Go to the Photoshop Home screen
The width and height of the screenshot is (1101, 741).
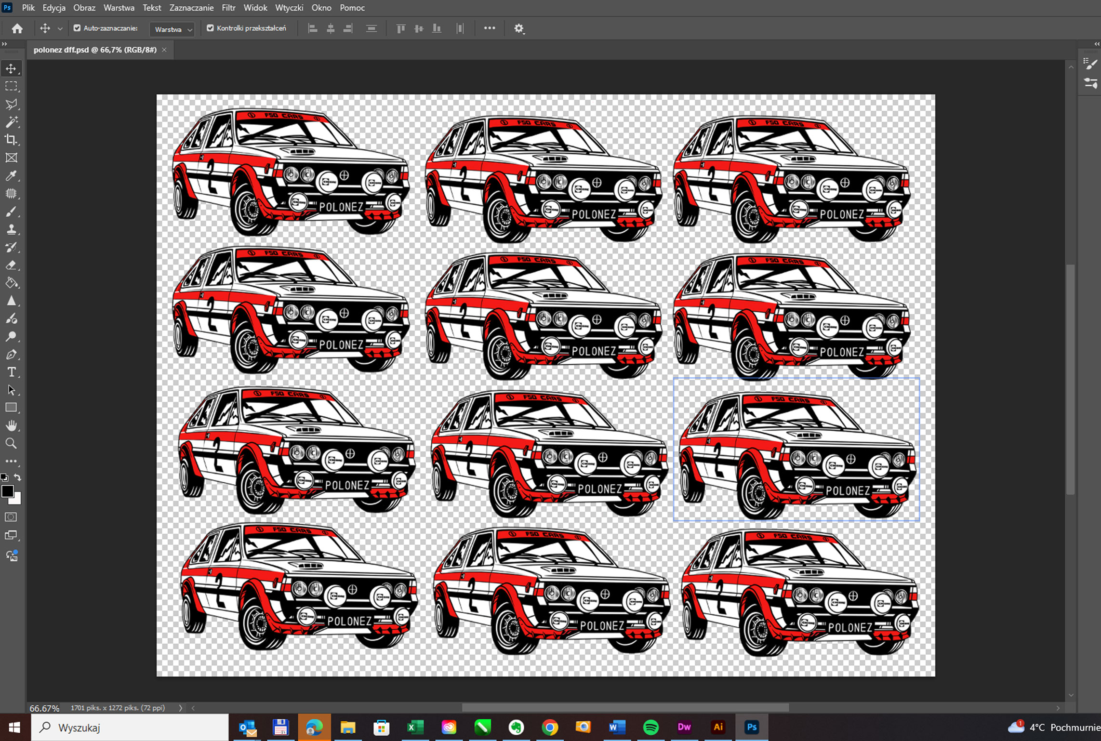(17, 28)
